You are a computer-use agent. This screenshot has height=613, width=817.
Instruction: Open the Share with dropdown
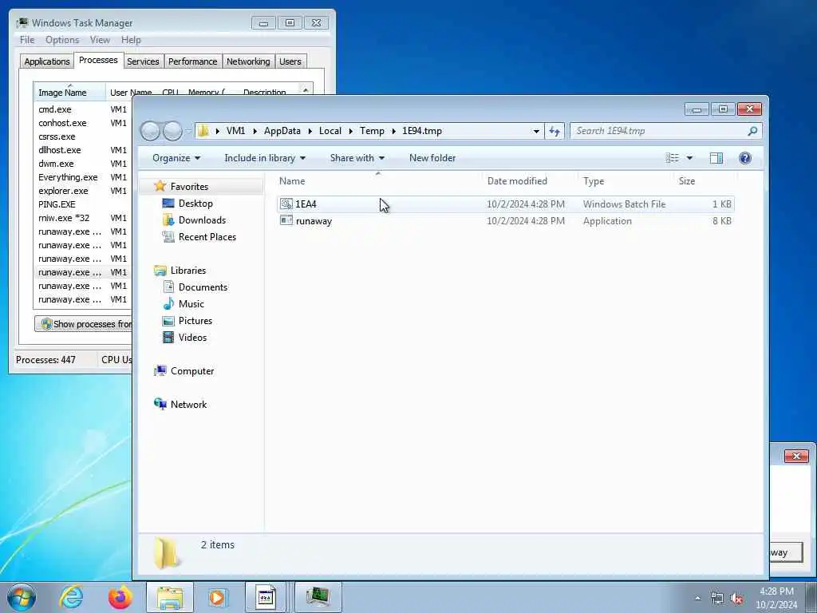click(357, 158)
